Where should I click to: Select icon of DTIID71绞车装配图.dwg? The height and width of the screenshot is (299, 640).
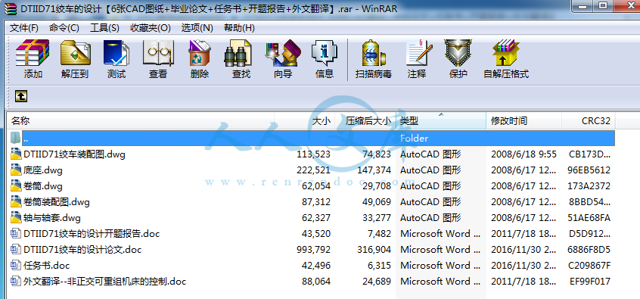coord(16,154)
